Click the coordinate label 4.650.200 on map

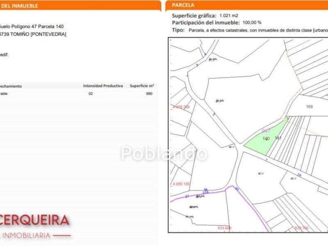point(181,107)
